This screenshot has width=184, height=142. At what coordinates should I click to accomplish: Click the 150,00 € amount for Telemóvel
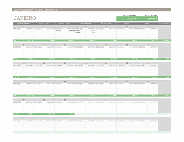coord(71,31)
